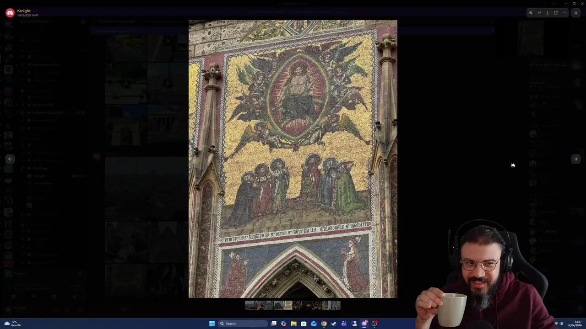Close the Discord image viewer
The image size is (586, 329).
click(576, 13)
